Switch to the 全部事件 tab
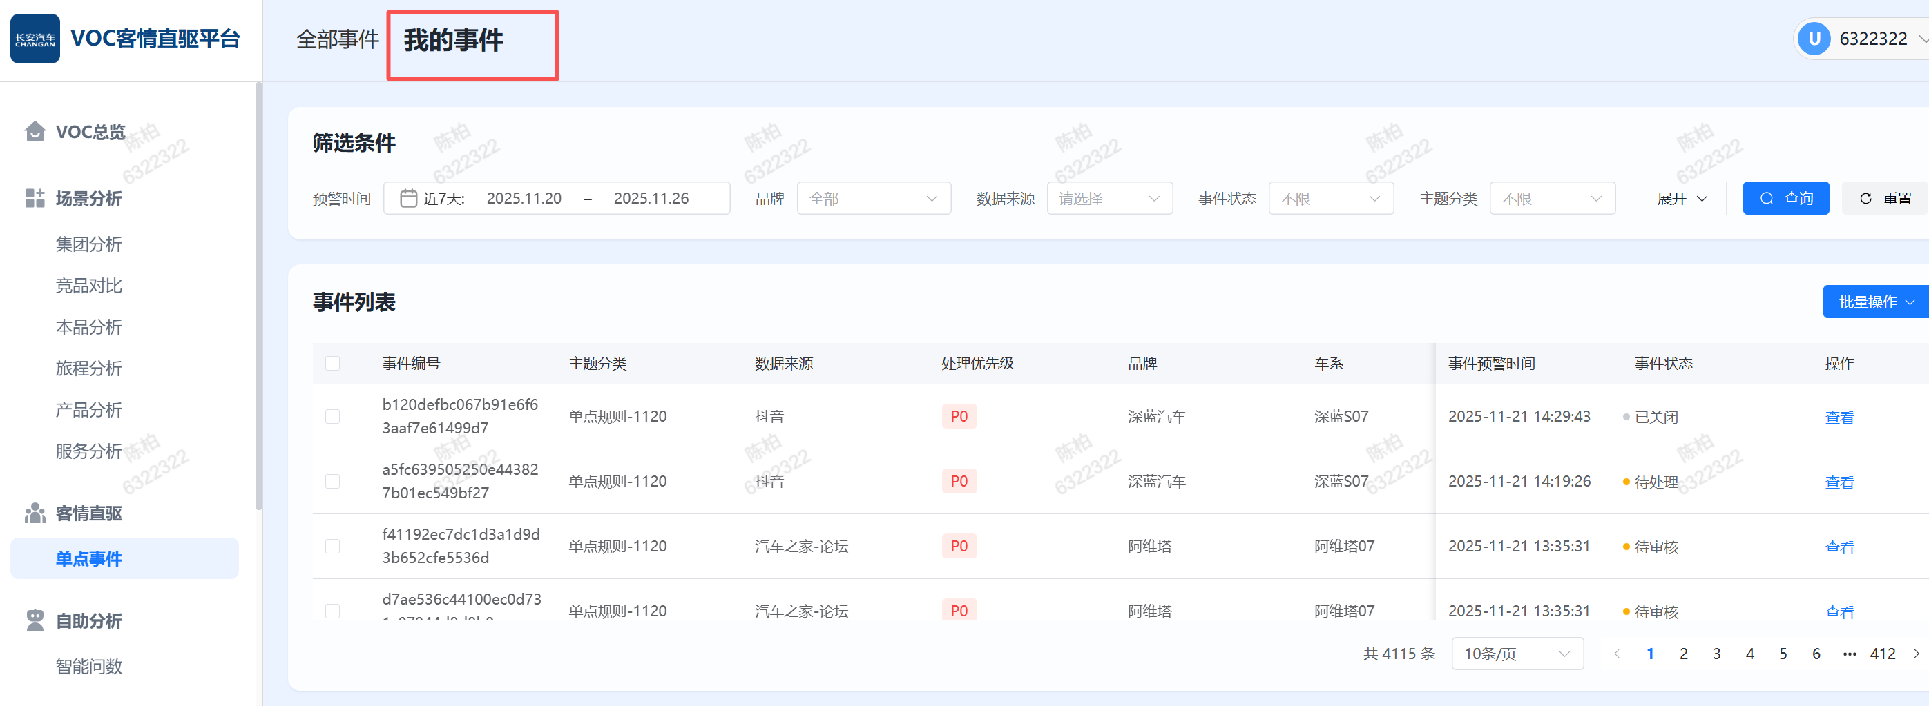This screenshot has width=1929, height=706. point(337,39)
